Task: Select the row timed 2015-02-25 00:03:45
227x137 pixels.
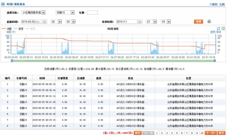Action: [113, 126]
